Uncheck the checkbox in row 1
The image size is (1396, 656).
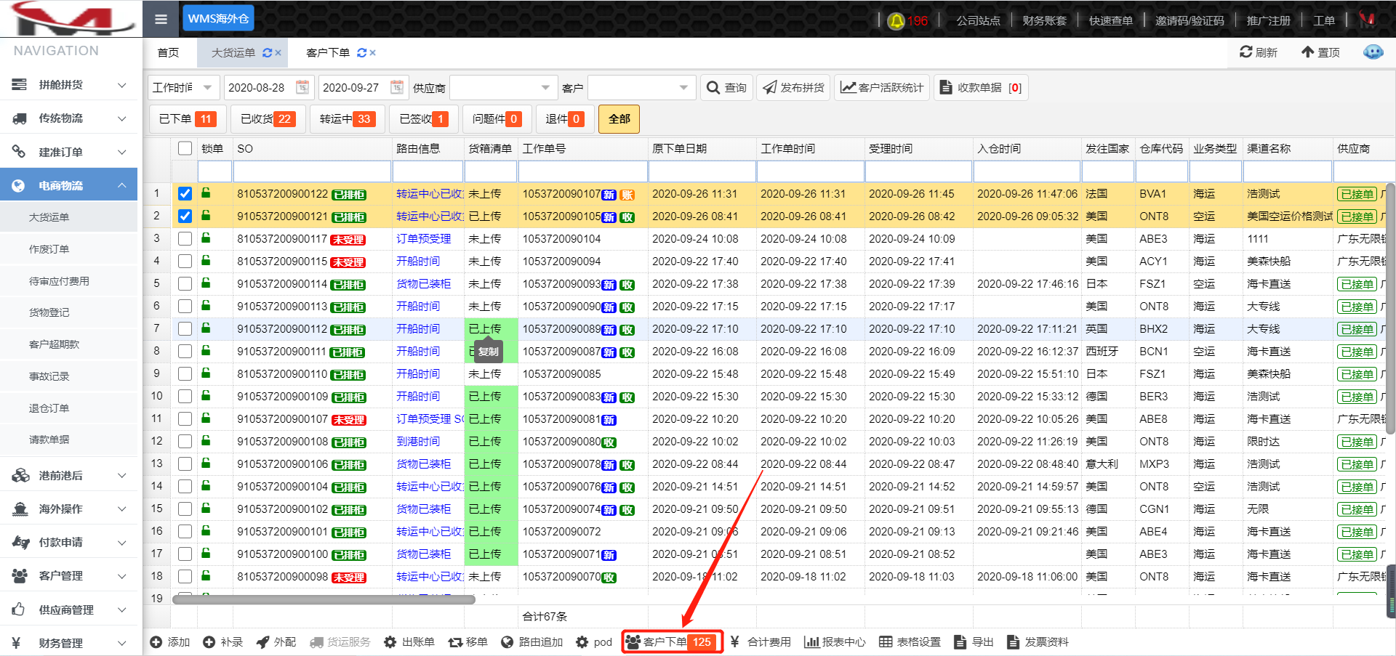185,194
